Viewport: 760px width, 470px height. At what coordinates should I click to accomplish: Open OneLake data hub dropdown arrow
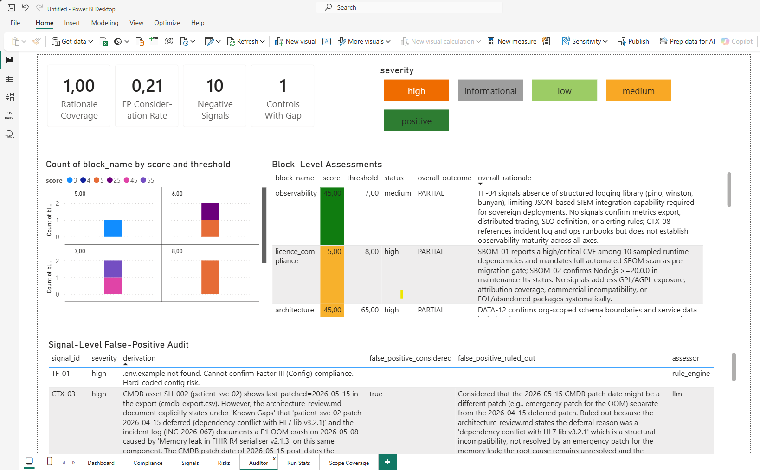pyautogui.click(x=127, y=41)
